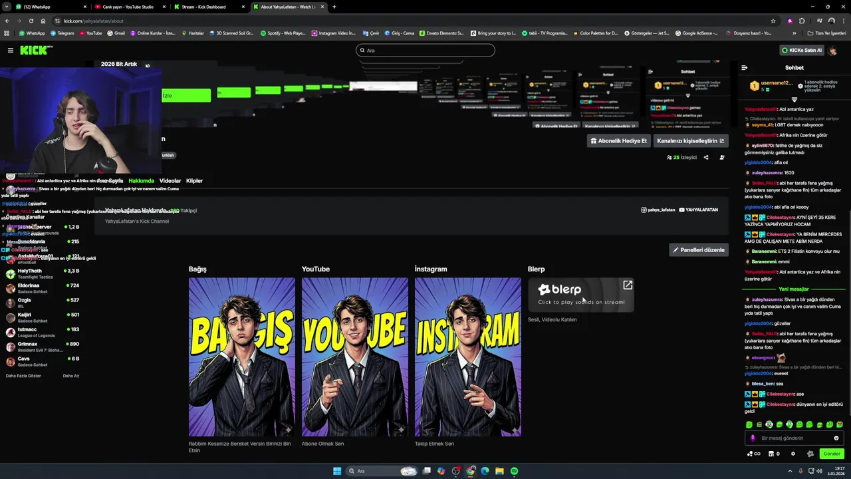Open Spotify from the Windows taskbar

click(514, 471)
